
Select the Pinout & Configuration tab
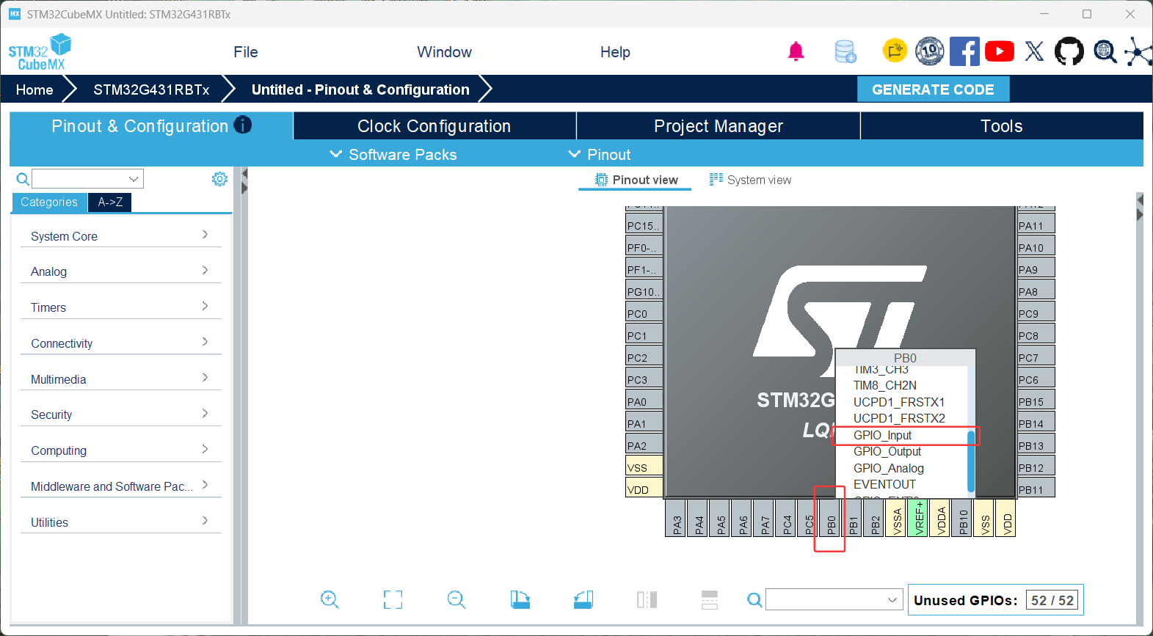click(151, 125)
